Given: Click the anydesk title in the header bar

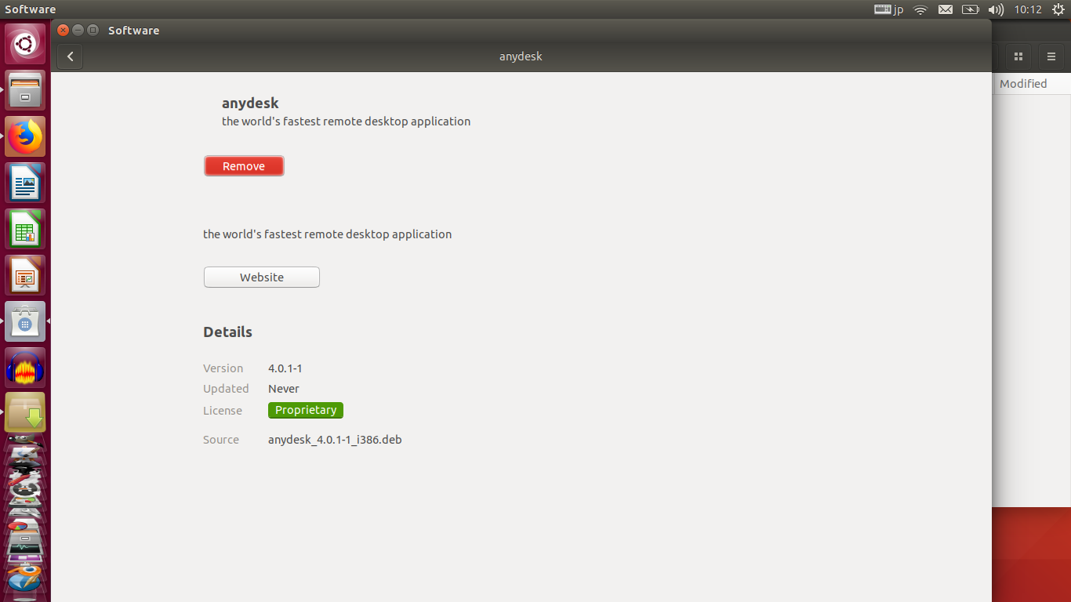Looking at the screenshot, I should (521, 56).
